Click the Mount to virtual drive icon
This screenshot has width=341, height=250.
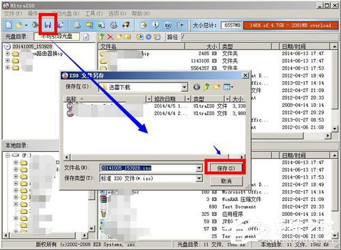114,25
